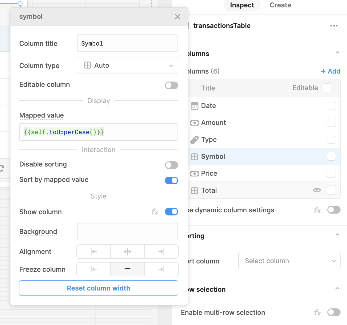The image size is (347, 325).
Task: Switch to the Create tab
Action: 280,5
